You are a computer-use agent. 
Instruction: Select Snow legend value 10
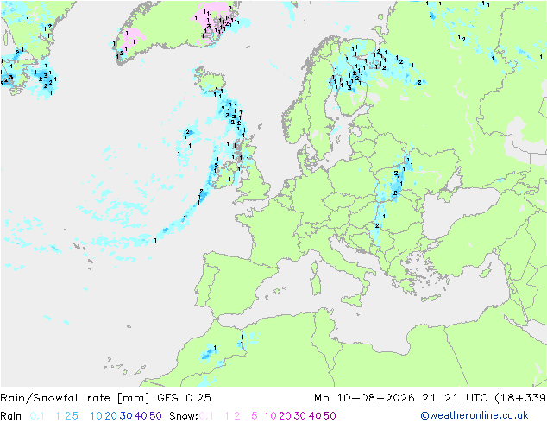(x=270, y=416)
